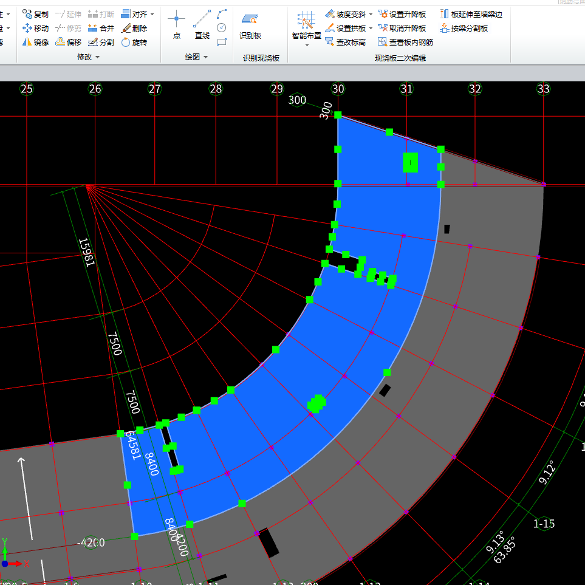The width and height of the screenshot is (585, 585).
Task: Click the axis 33 grid bubble
Action: [544, 89]
